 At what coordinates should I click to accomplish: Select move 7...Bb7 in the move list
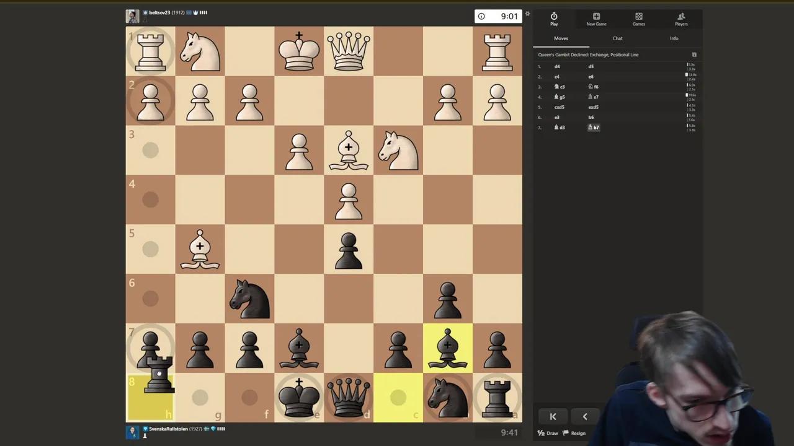coord(594,127)
